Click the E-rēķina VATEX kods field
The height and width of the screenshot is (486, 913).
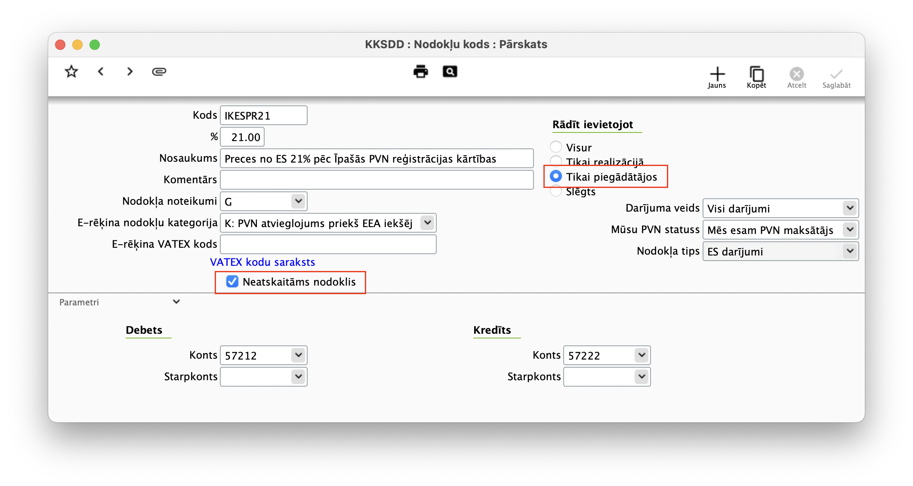[328, 244]
